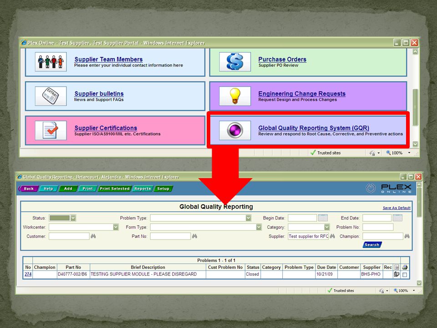Click the Supplier lookup binoculars icon
Viewport: 437px width, 328px height.
(x=332, y=236)
